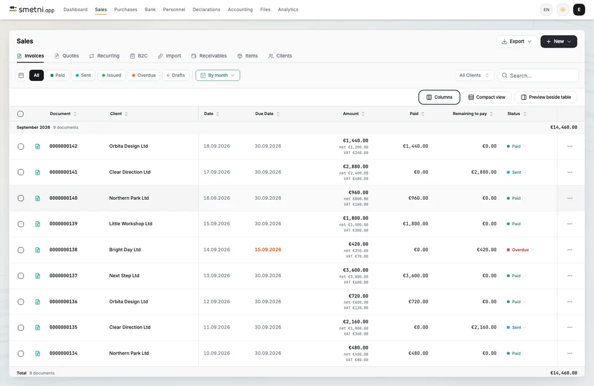594x386 pixels.
Task: Filter invoices by Overdue
Action: click(x=144, y=75)
